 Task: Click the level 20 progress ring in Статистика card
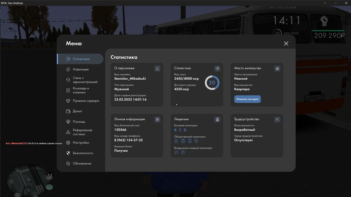point(212,83)
